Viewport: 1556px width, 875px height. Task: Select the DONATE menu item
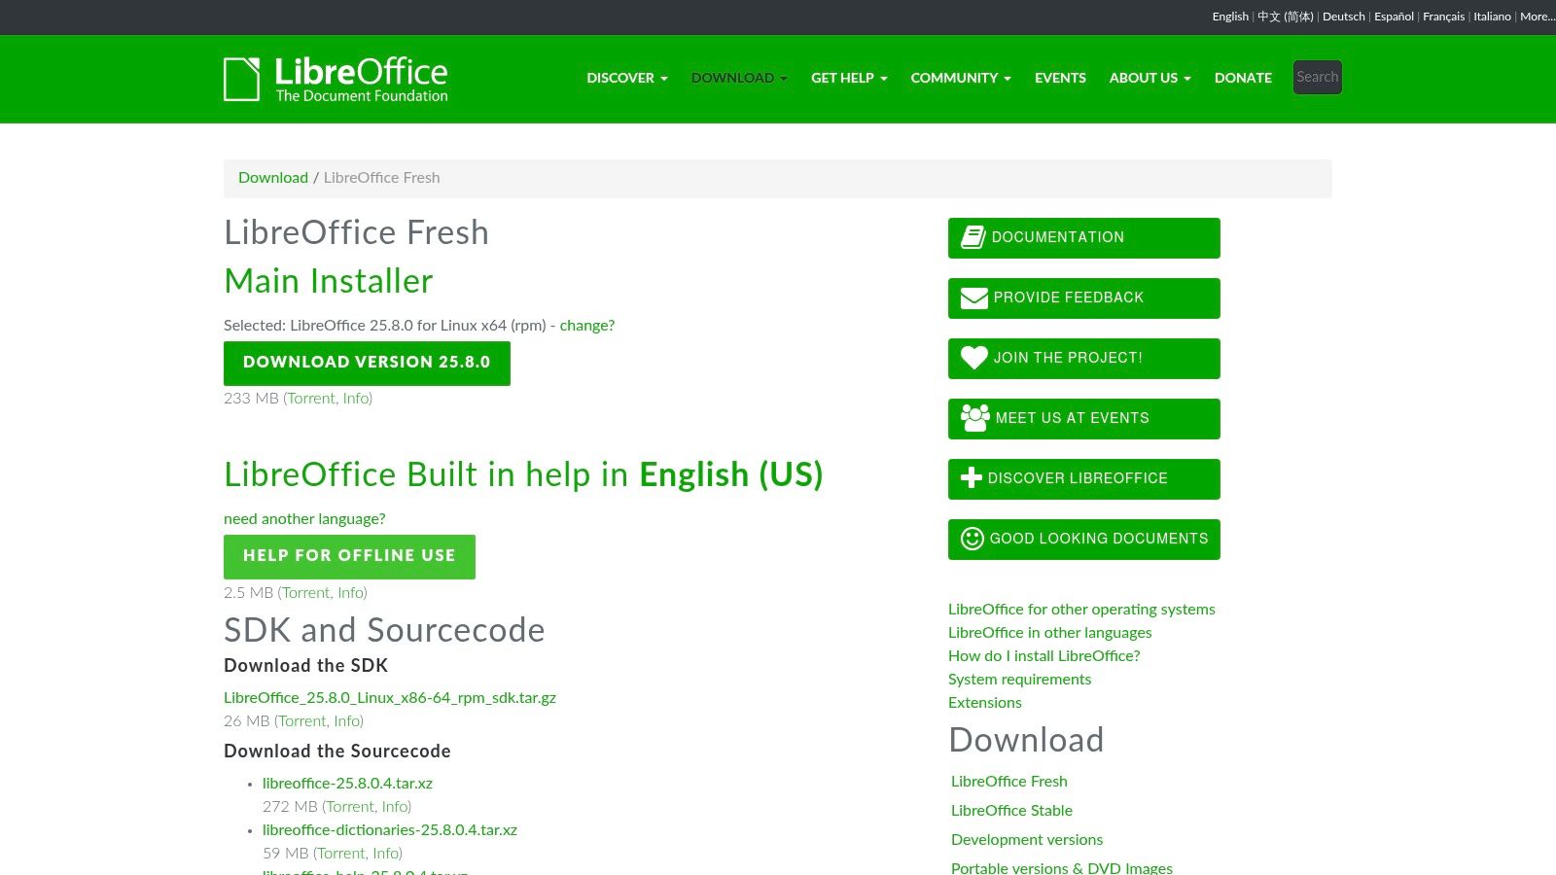pyautogui.click(x=1243, y=78)
